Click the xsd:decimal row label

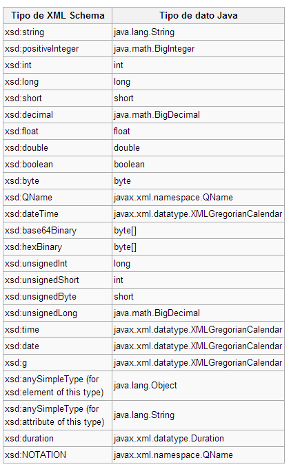click(x=58, y=114)
